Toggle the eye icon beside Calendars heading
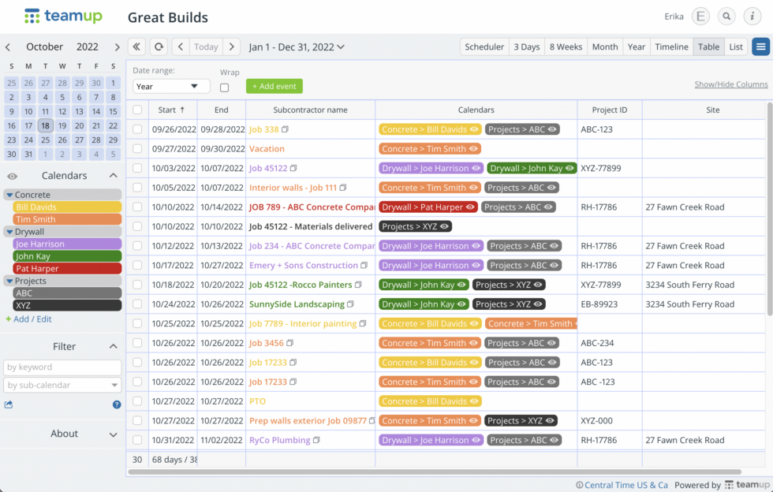Viewport: 773px width, 492px height. point(11,175)
